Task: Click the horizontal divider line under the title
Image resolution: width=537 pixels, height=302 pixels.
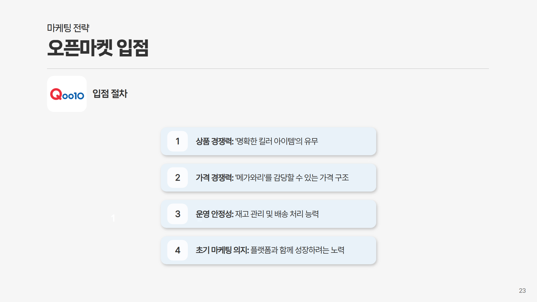Action: point(268,69)
